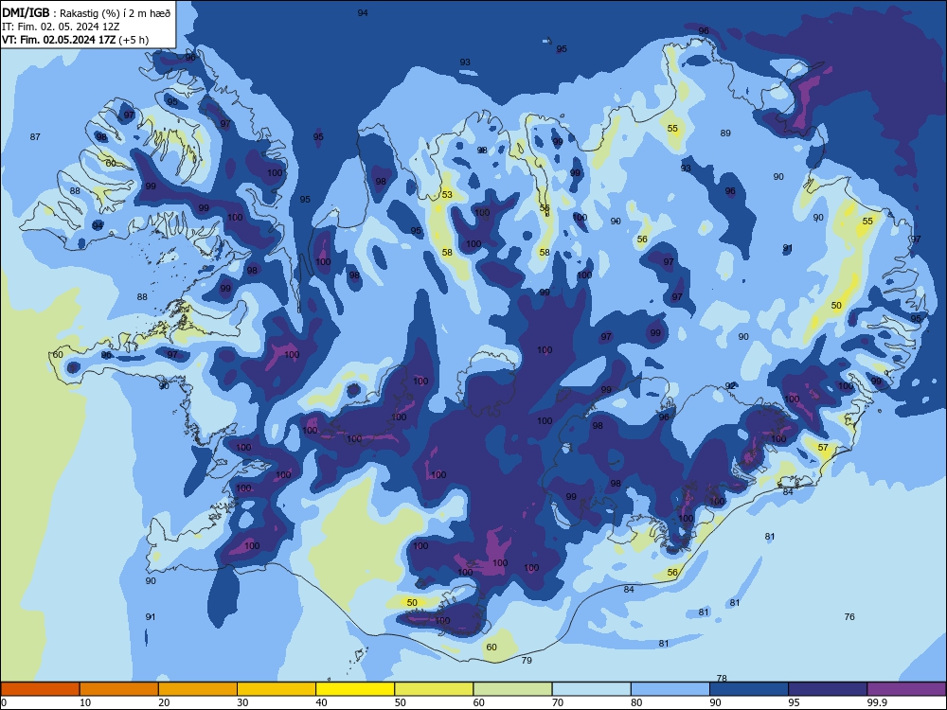Screen dimensions: 947x710
Task: Select the legend tick label '40'
Action: coord(321,702)
